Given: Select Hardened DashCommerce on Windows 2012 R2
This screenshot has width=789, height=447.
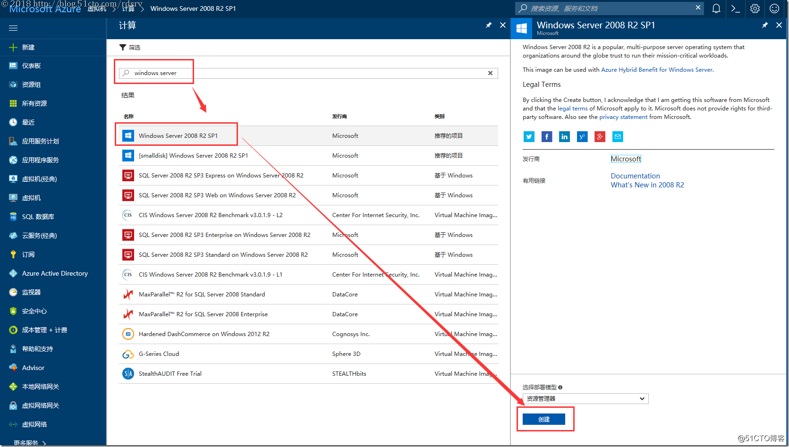Looking at the screenshot, I should click(x=308, y=334).
